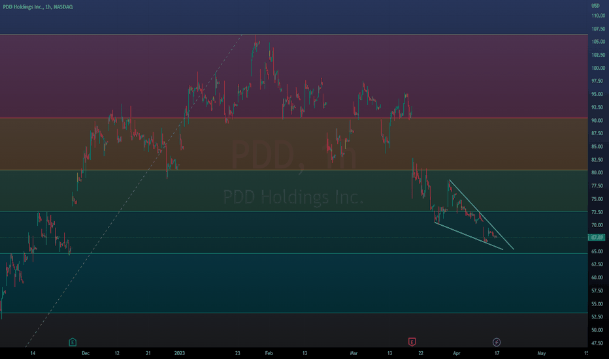This screenshot has height=359, width=609.
Task: Click the Feb label on time axis
Action: [269, 353]
